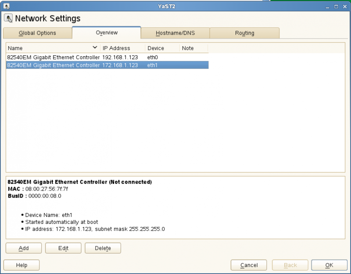Edit the selected eth1 interface
The width and height of the screenshot is (351, 274).
pos(63,248)
